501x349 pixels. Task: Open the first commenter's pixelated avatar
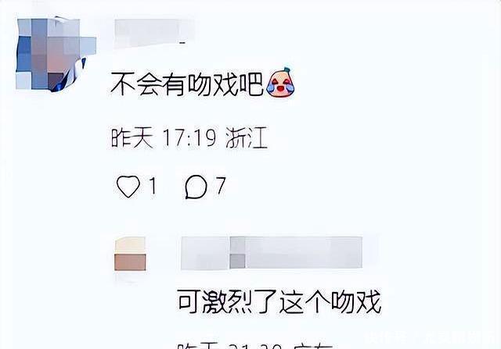[x=56, y=55]
